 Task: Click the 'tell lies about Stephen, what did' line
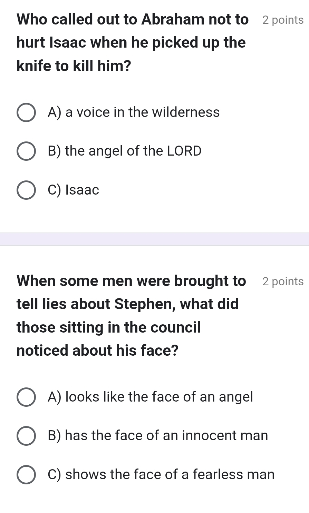point(127,304)
